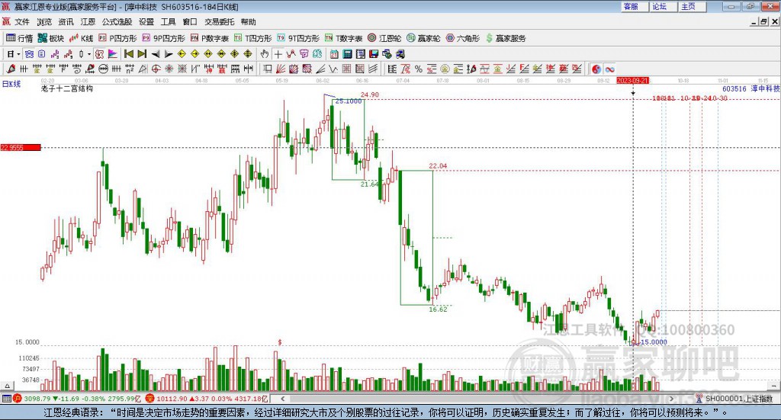Image resolution: width=781 pixels, height=420 pixels.
Task: Open 赢家服务 service page
Action: pyautogui.click(x=506, y=38)
